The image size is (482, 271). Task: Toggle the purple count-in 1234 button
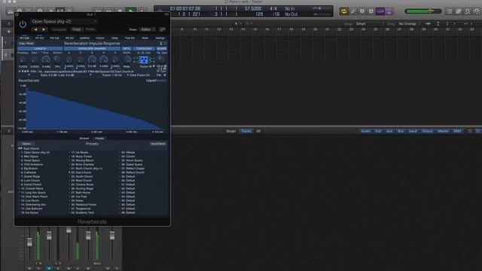coord(380,11)
